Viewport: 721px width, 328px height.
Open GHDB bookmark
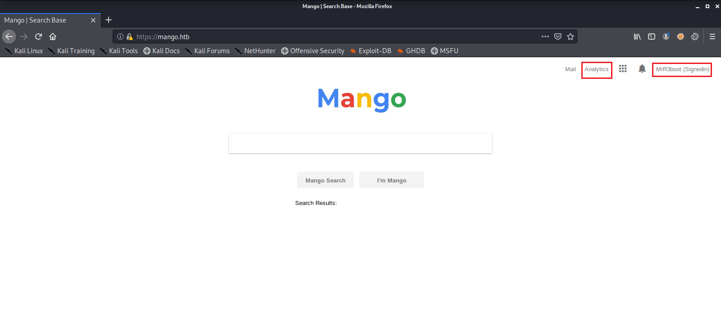[411, 51]
